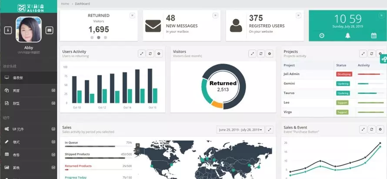
Task: Click the info icon left of Abby's avatar
Action: point(8,30)
